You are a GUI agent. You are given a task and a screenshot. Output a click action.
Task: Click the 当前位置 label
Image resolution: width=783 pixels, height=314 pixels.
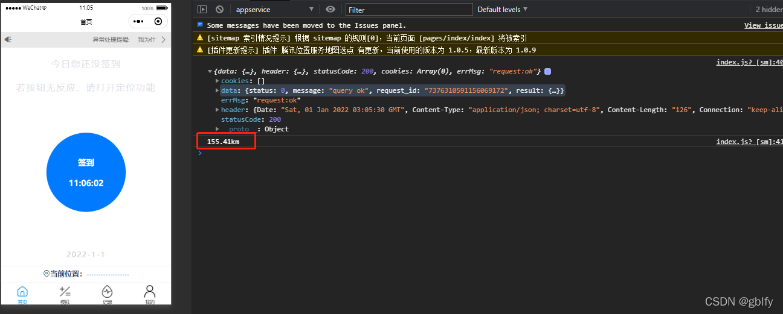(66, 274)
